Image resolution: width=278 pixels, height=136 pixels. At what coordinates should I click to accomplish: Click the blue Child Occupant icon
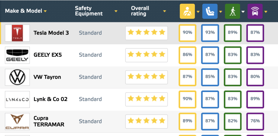tap(210, 11)
